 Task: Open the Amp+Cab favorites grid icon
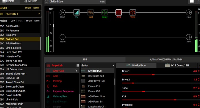(x=78, y=66)
